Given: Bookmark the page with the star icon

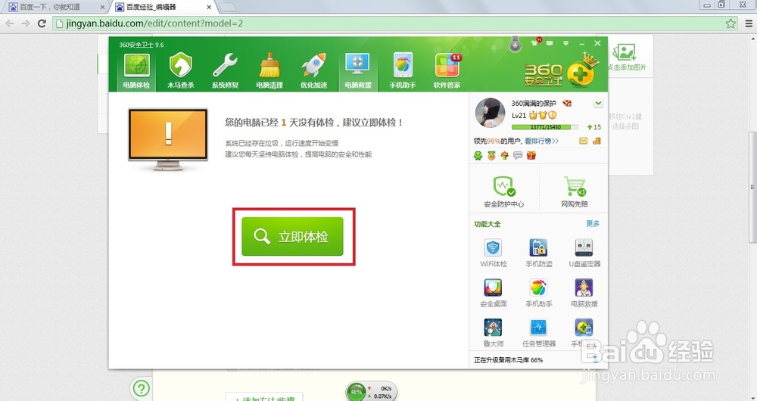Looking at the screenshot, I should [x=731, y=23].
